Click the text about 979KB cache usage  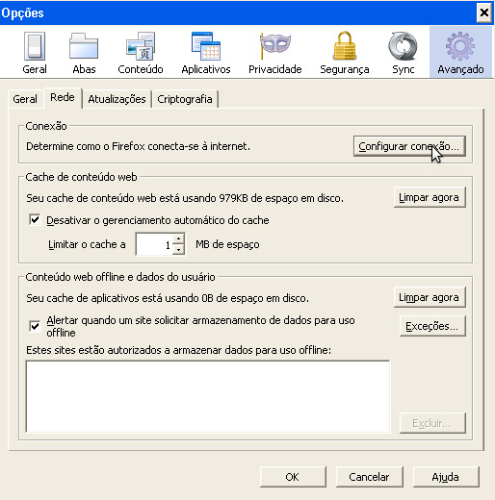[185, 198]
